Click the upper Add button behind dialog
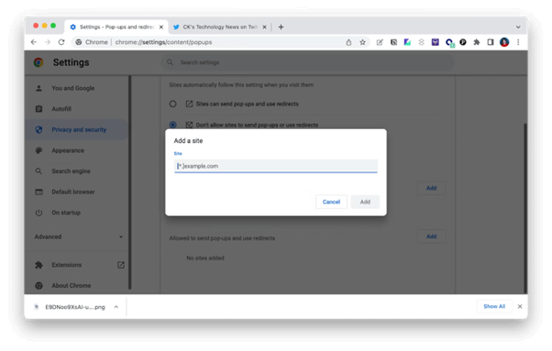Viewport: 552px width, 351px height. (x=432, y=188)
